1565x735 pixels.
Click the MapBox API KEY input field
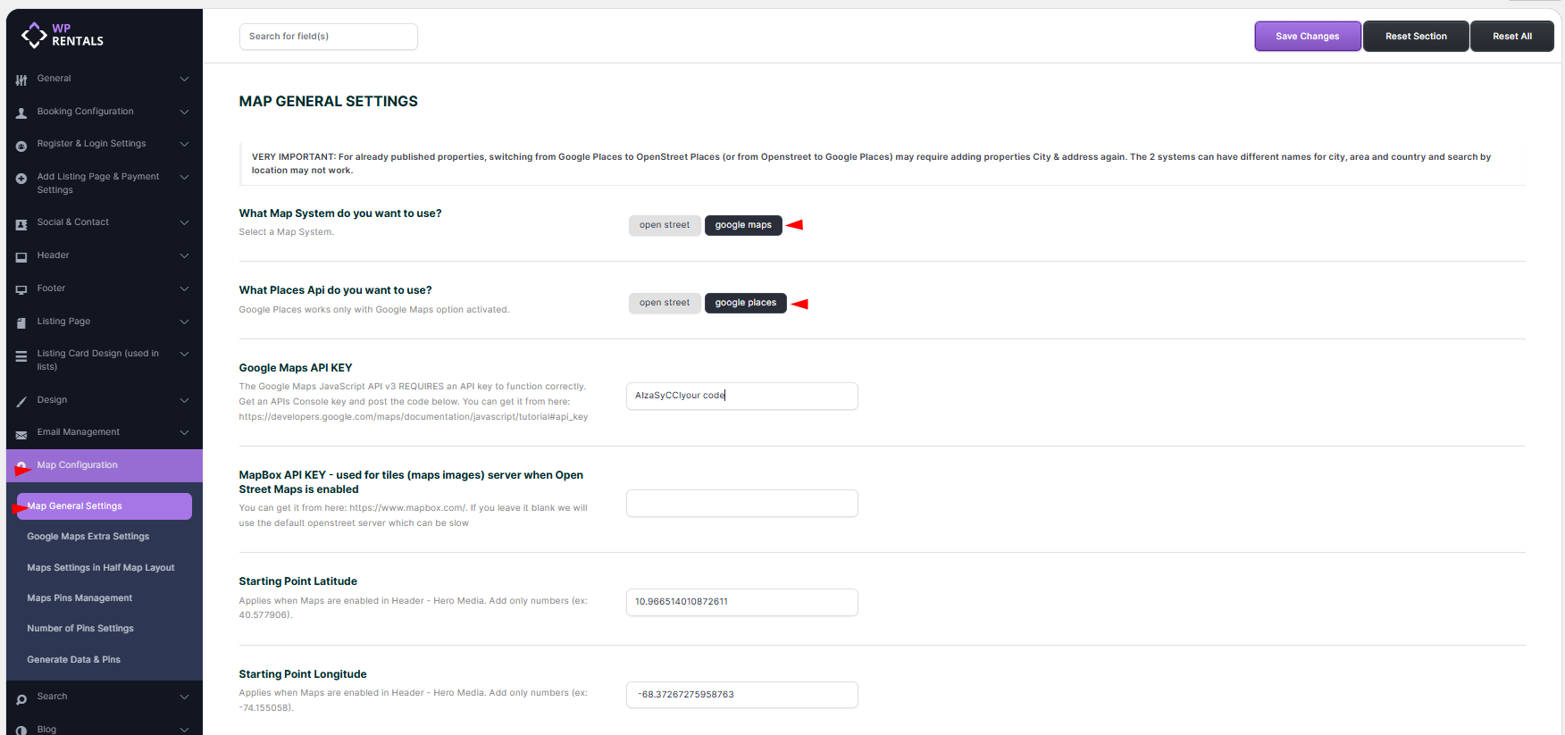click(741, 504)
